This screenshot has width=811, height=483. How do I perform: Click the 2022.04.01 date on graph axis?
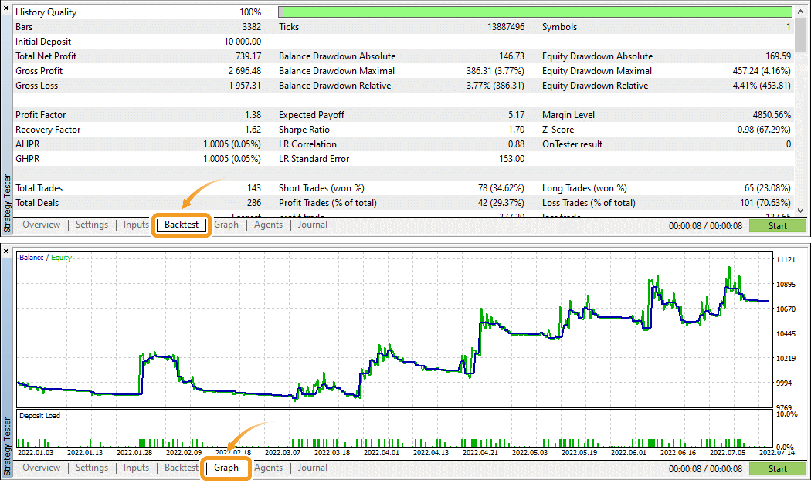(382, 453)
